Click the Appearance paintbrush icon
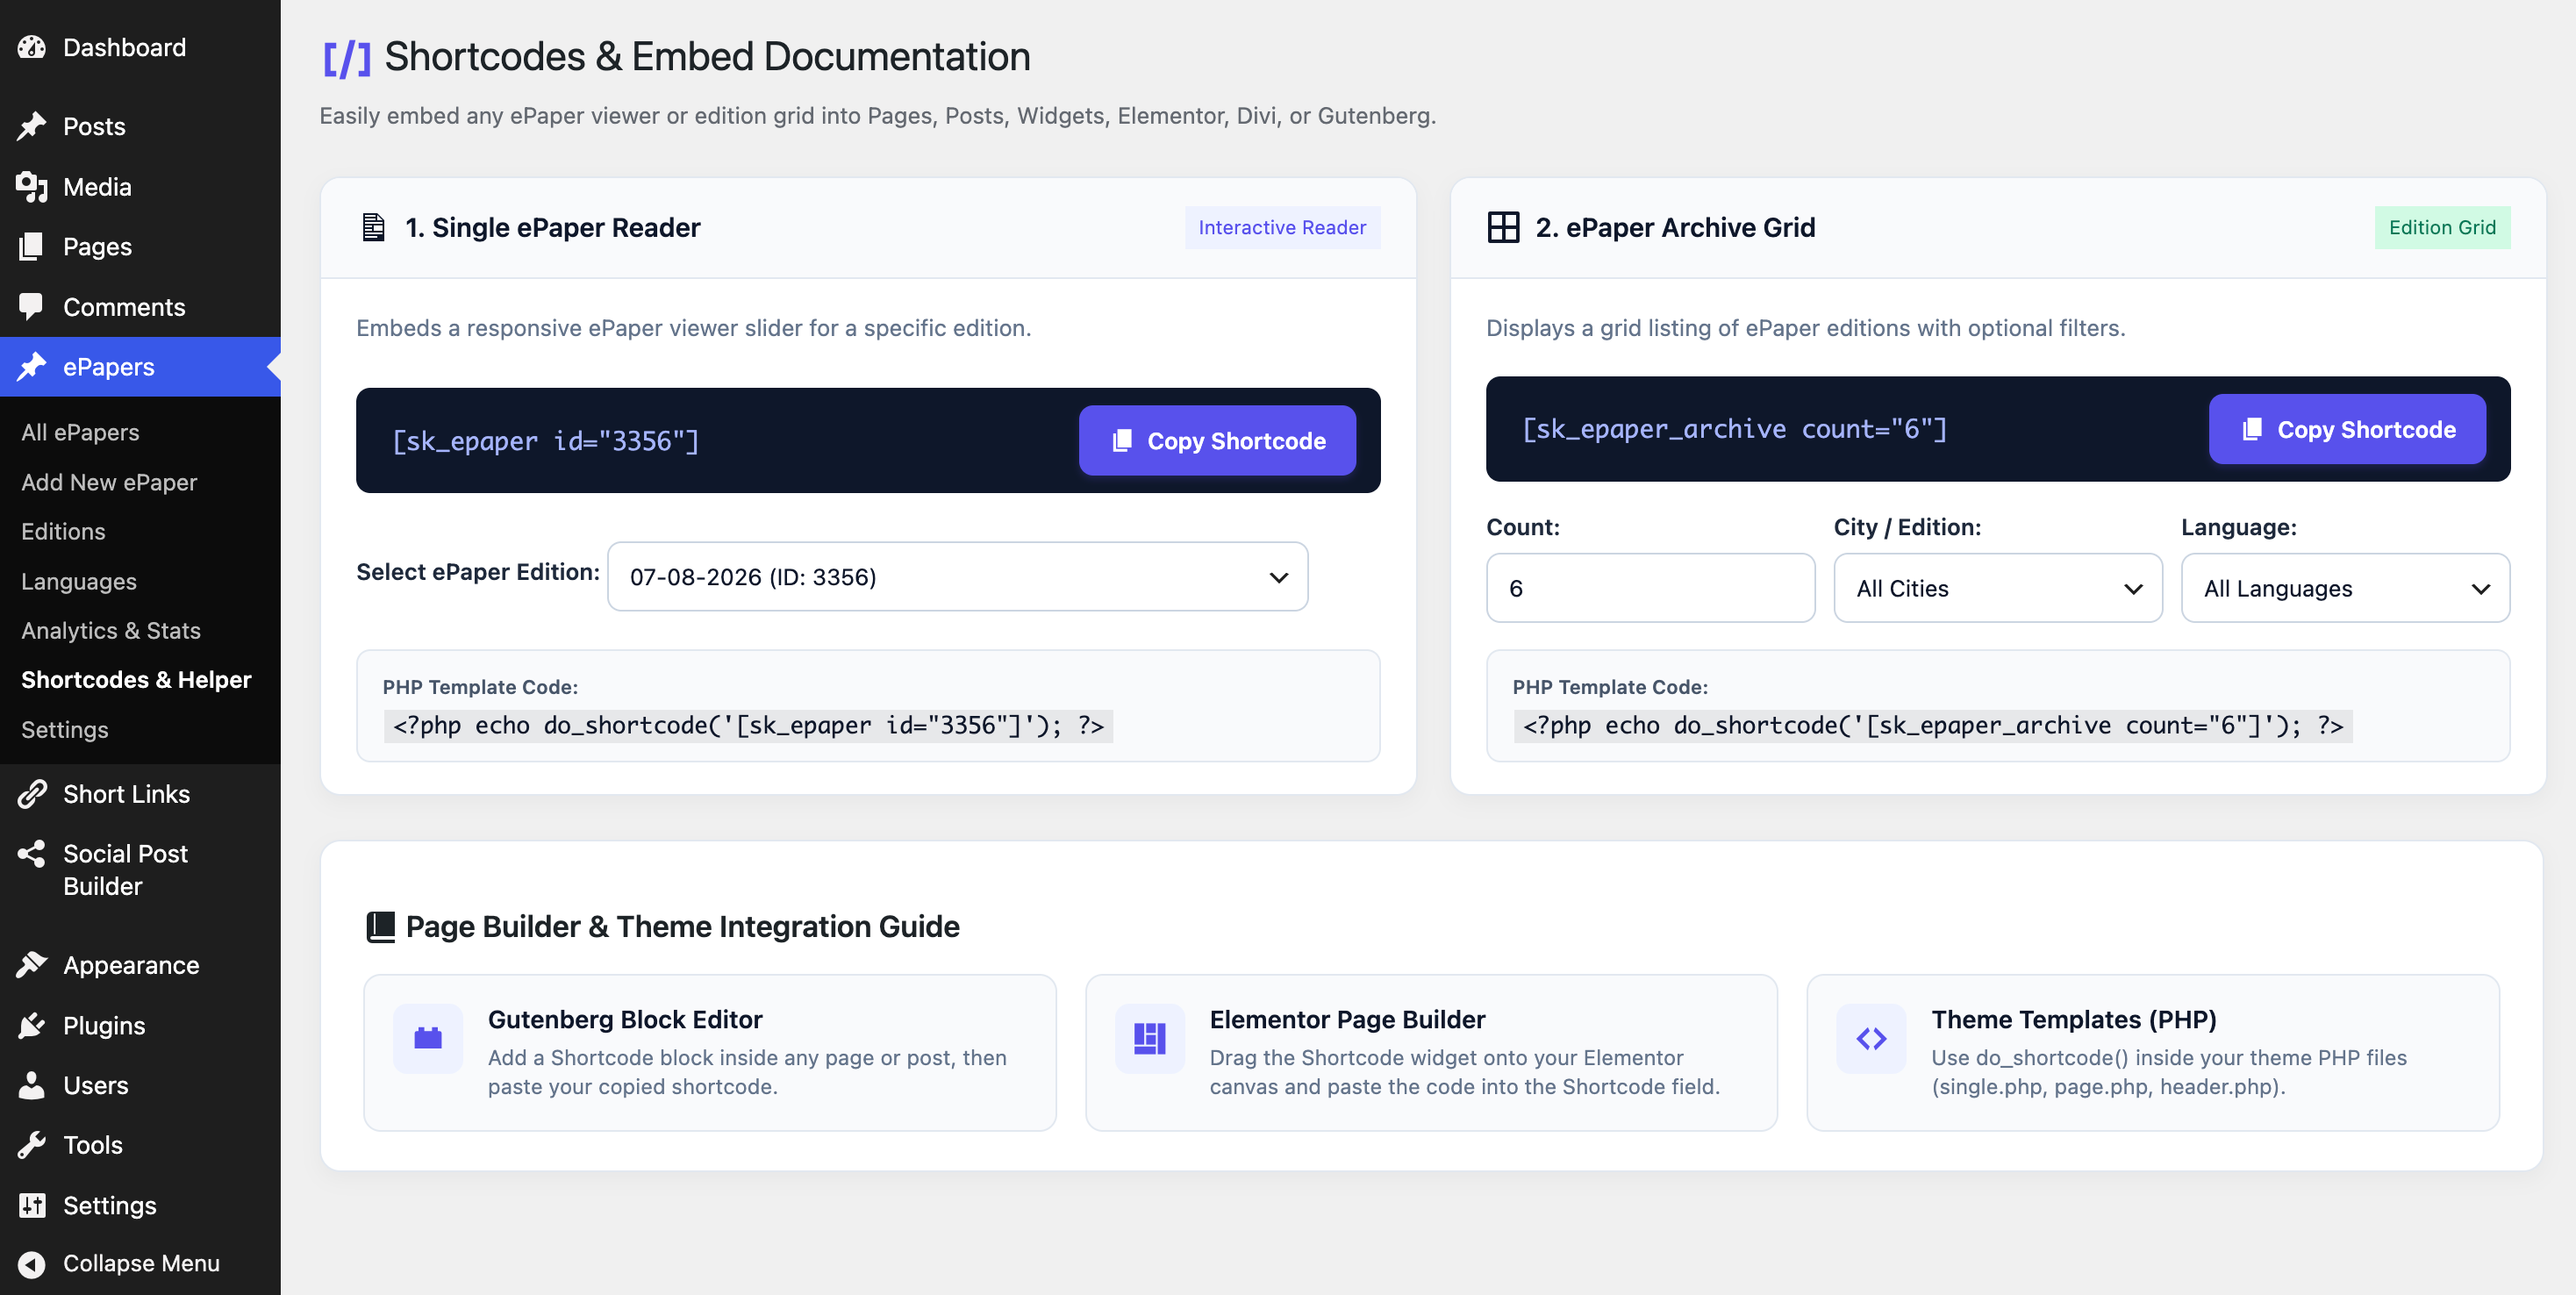 point(32,965)
